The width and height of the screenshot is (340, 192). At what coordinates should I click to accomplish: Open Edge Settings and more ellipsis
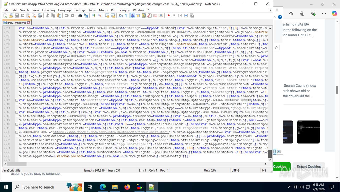(324, 13)
